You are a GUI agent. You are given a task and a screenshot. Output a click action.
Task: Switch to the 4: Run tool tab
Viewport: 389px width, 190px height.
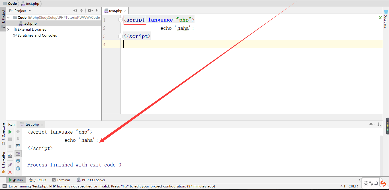[x=16, y=180]
